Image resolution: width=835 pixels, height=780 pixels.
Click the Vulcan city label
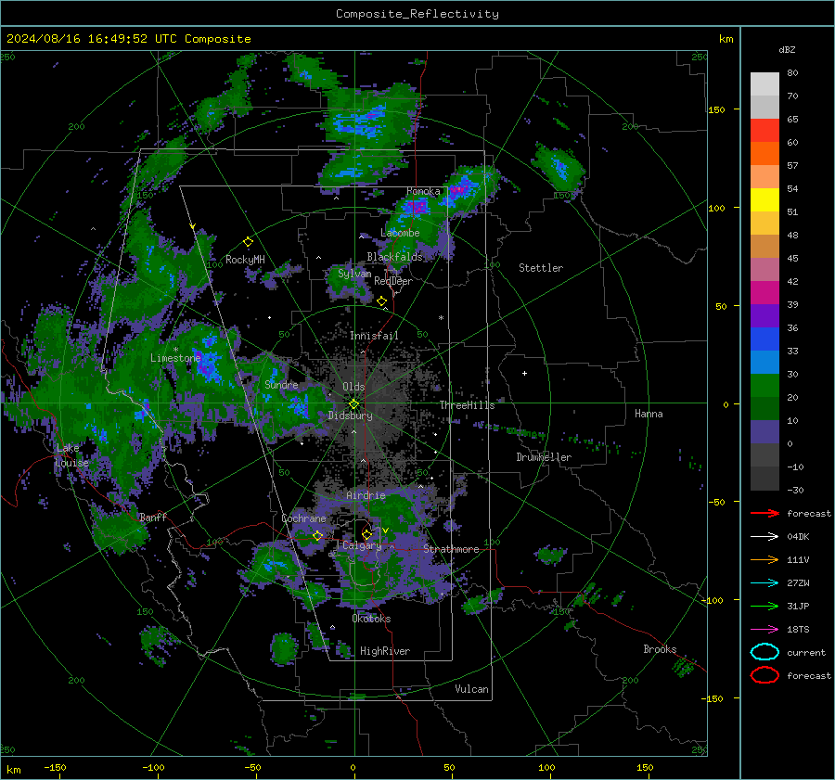471,689
